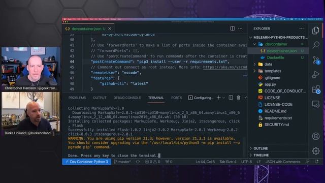Image resolution: width=325 pixels, height=183 pixels.
Task: Open notifications bell in status bar
Action: [x=316, y=162]
